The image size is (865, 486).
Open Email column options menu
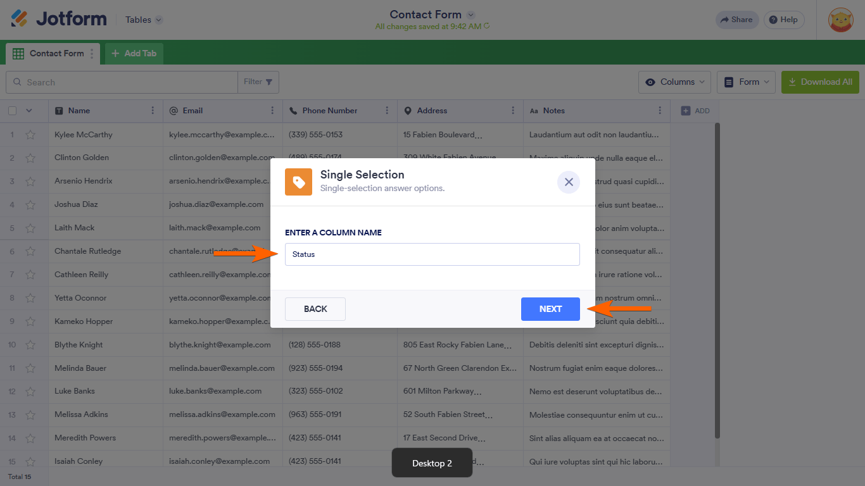click(x=272, y=111)
